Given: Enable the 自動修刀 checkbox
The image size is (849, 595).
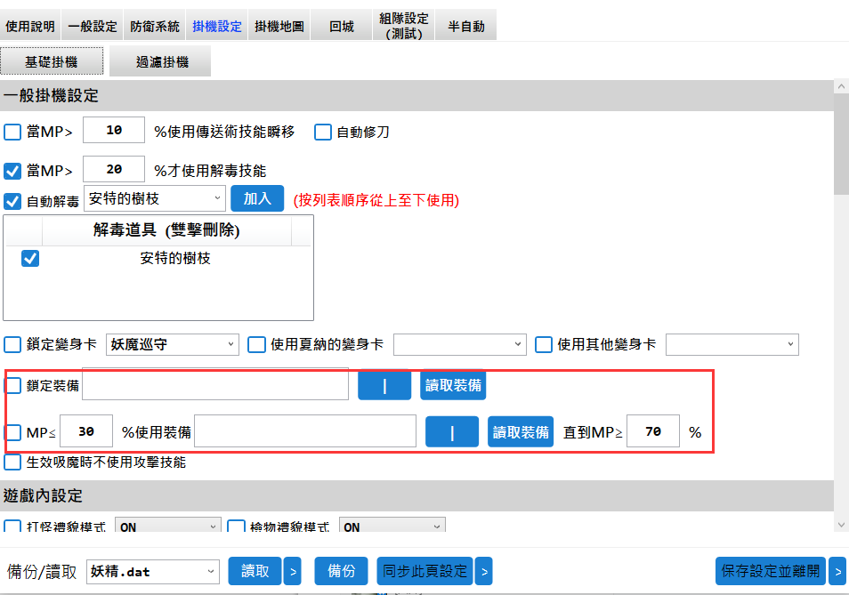Looking at the screenshot, I should pos(323,132).
